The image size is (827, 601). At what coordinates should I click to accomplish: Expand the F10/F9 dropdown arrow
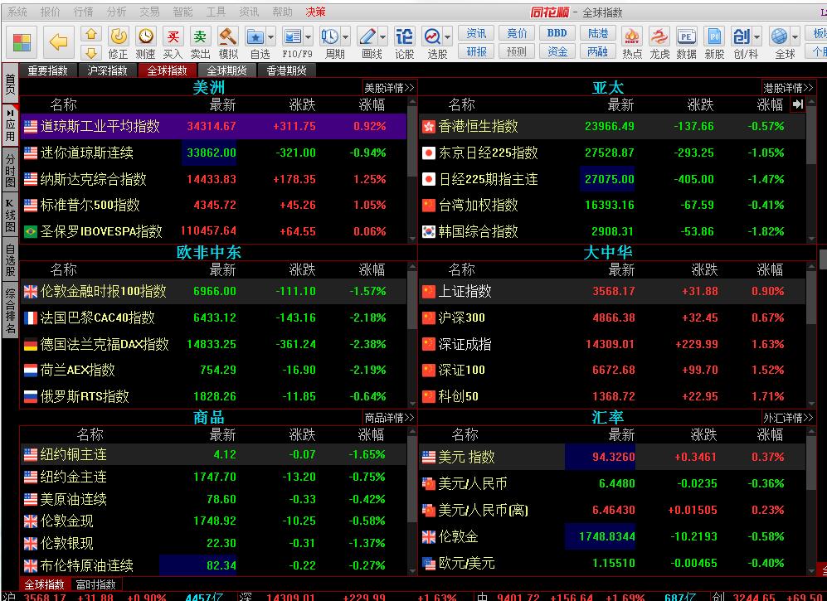(308, 37)
